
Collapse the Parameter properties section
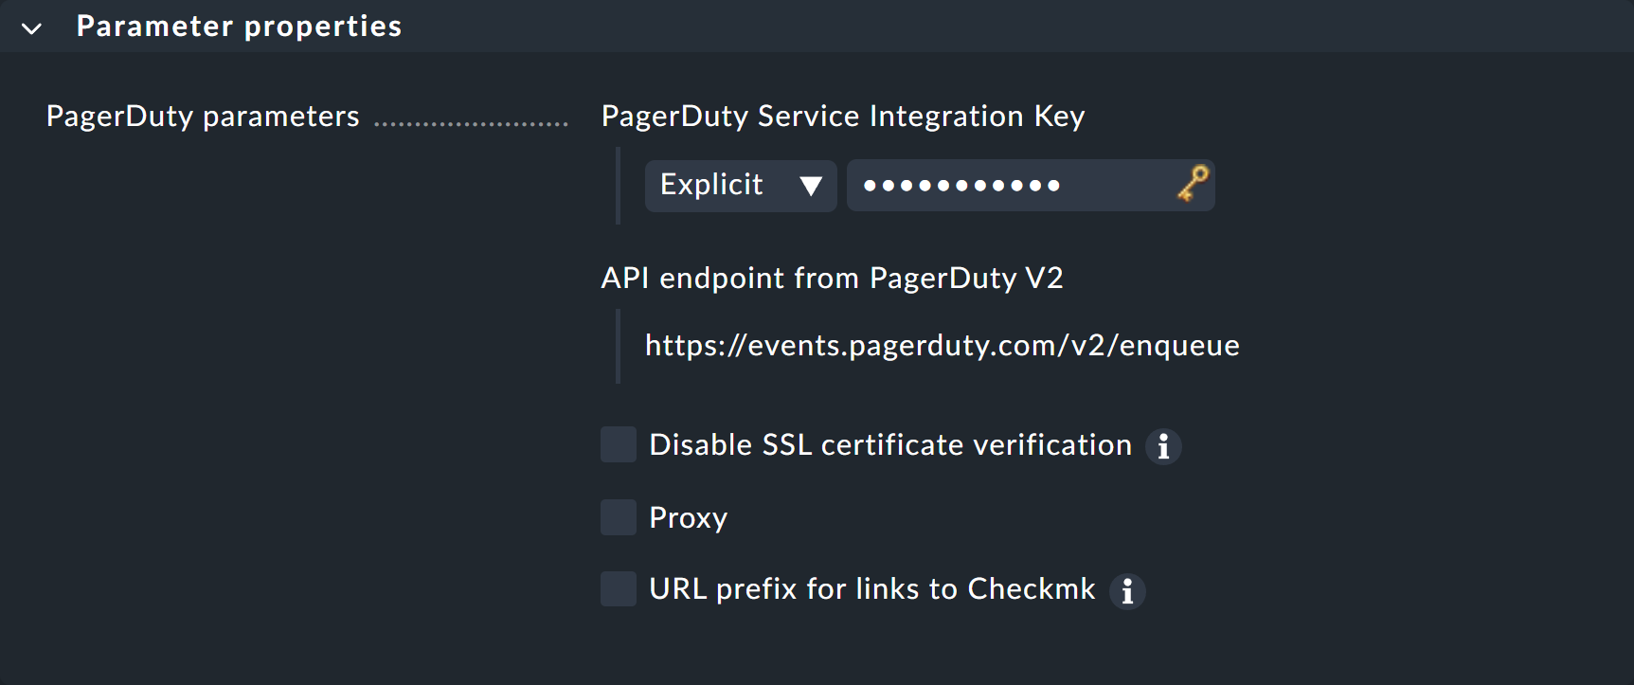(x=31, y=28)
